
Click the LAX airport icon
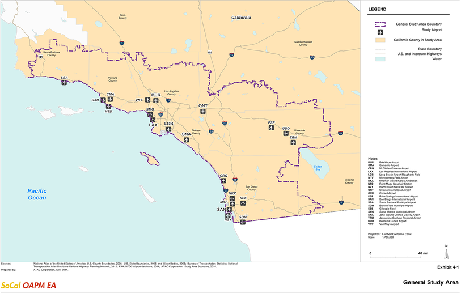point(152,119)
